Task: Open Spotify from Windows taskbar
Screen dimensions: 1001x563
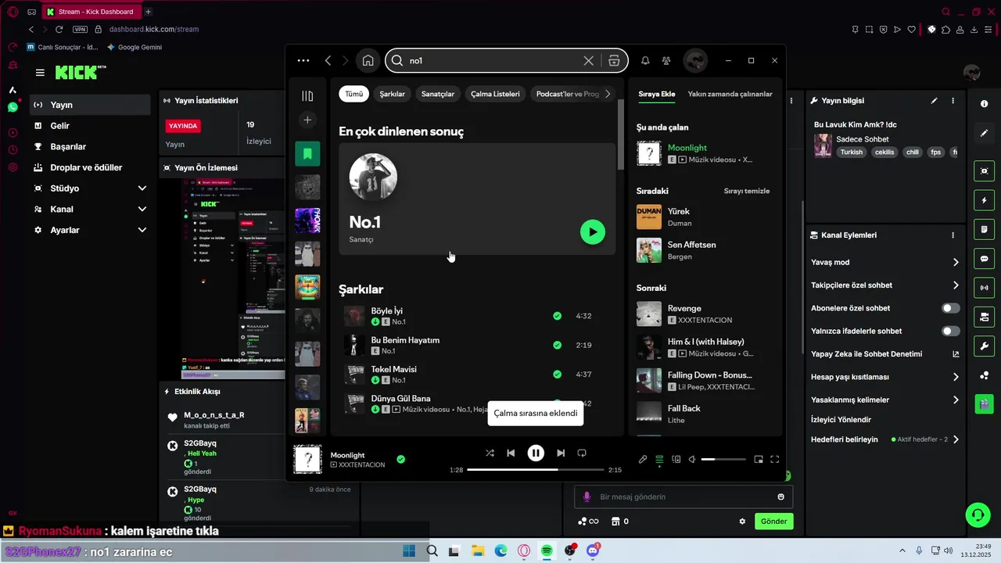Action: (547, 550)
